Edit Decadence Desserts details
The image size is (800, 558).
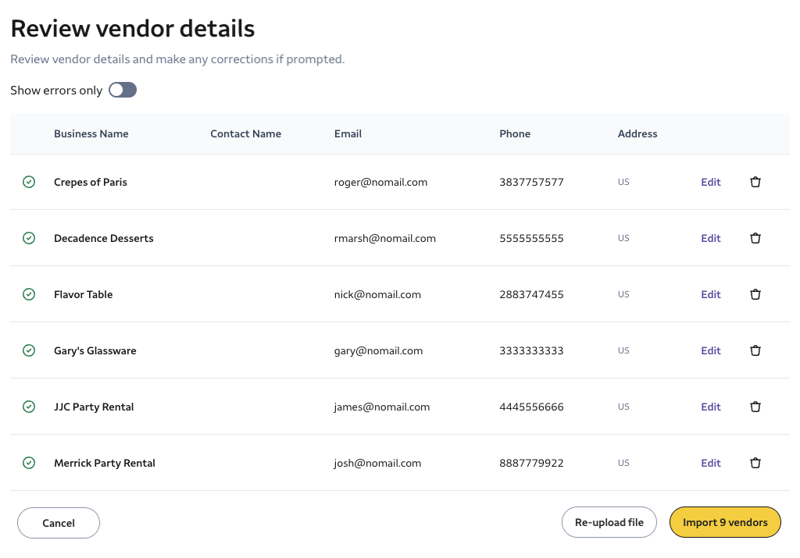(x=710, y=238)
